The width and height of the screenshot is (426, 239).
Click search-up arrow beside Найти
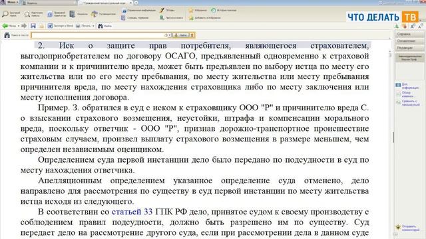coord(192,35)
